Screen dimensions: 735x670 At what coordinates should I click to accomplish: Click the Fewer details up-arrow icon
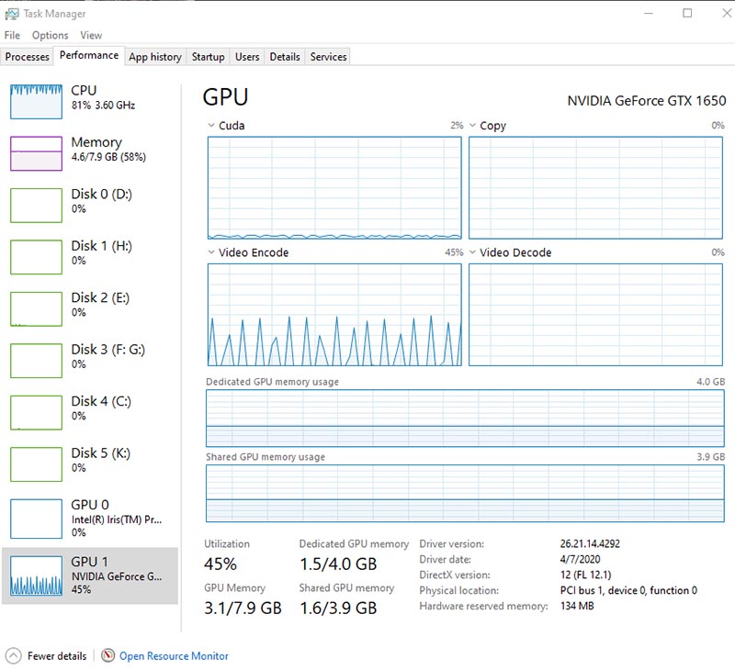coord(13,655)
